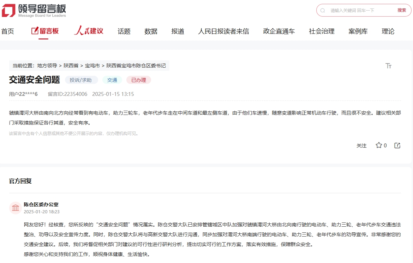Click the 已办理 status tag
This screenshot has width=413, height=263.
pyautogui.click(x=138, y=80)
